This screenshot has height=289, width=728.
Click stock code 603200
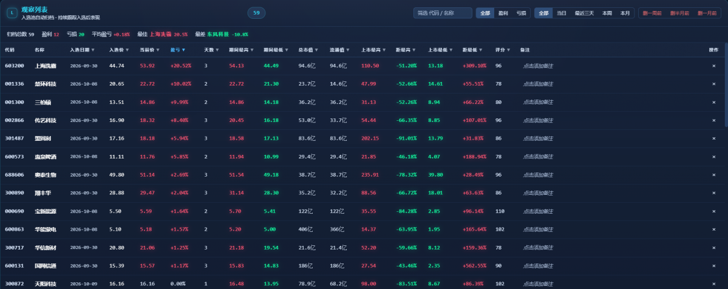pos(15,66)
